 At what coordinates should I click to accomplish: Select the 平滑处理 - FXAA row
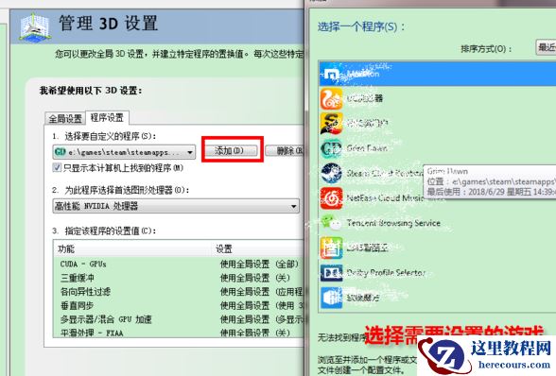[180, 332]
